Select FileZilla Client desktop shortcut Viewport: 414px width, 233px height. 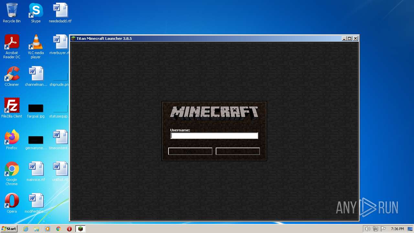click(12, 108)
